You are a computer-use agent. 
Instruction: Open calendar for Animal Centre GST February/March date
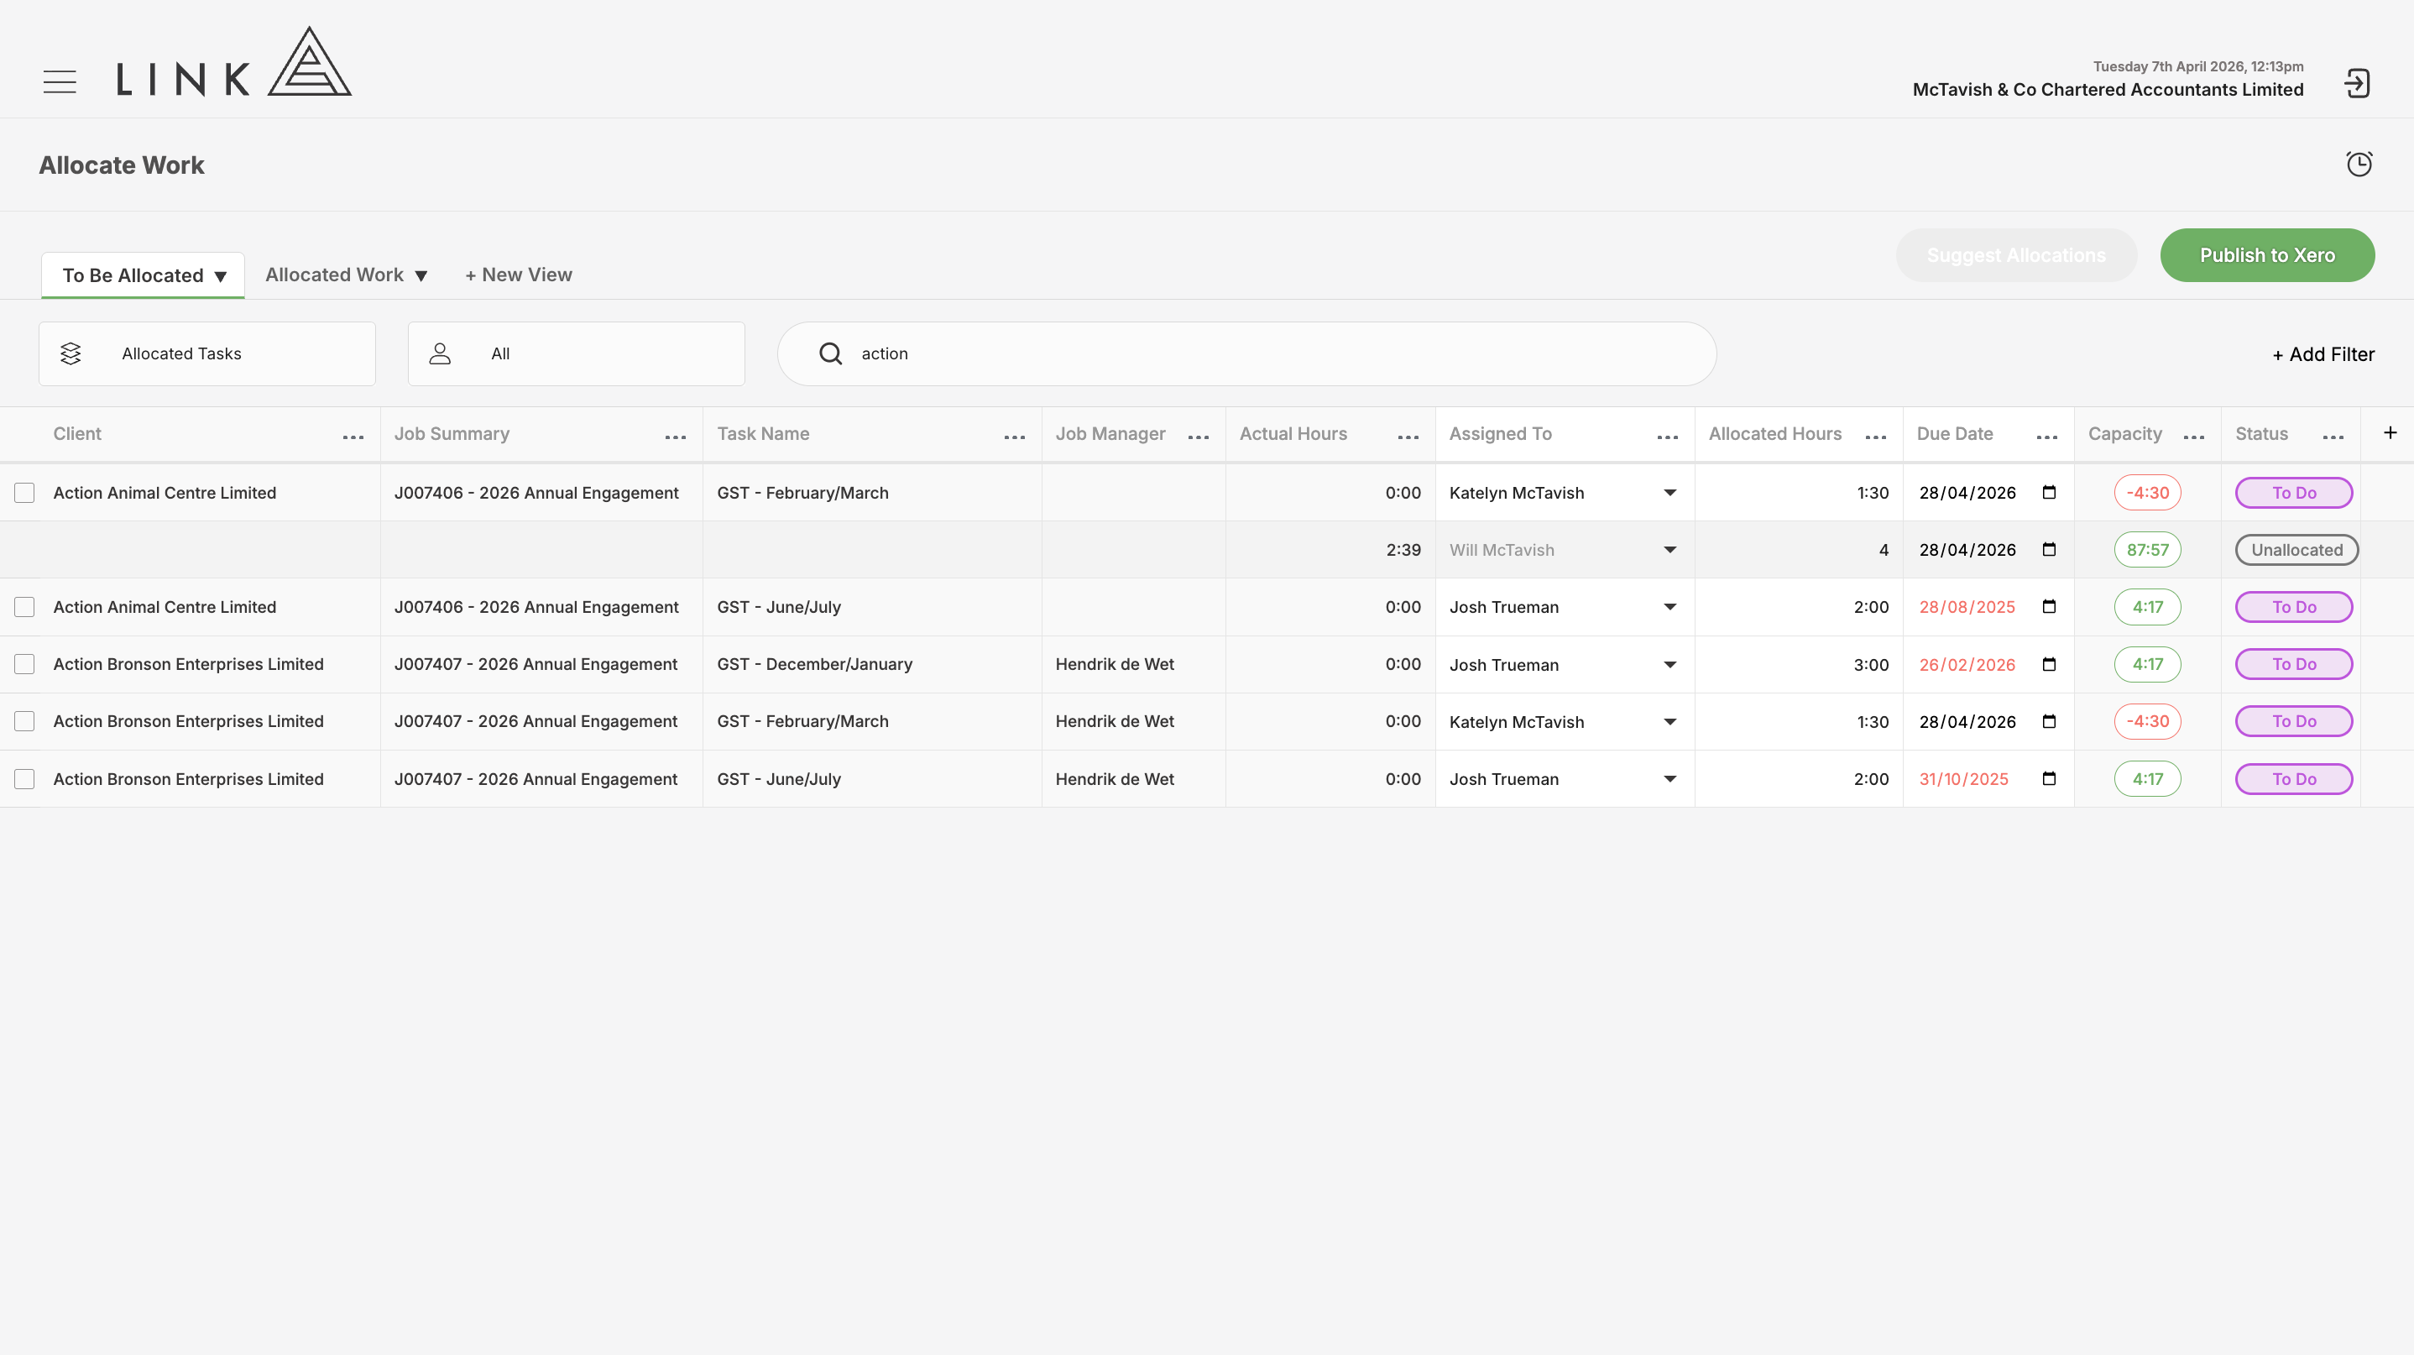[x=2050, y=492]
